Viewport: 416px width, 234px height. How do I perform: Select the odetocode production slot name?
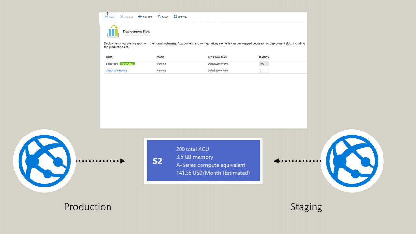[112, 64]
